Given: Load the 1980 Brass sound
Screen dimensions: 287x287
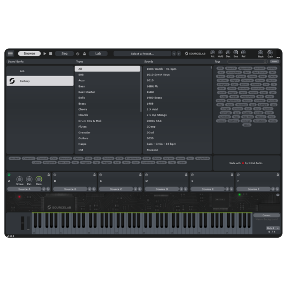Looking at the screenshot, I should click(x=177, y=98).
